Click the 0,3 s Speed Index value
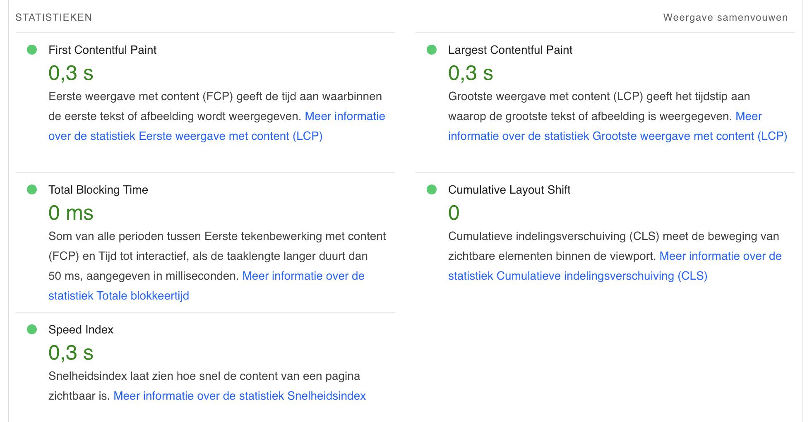812x422 pixels. pos(71,353)
